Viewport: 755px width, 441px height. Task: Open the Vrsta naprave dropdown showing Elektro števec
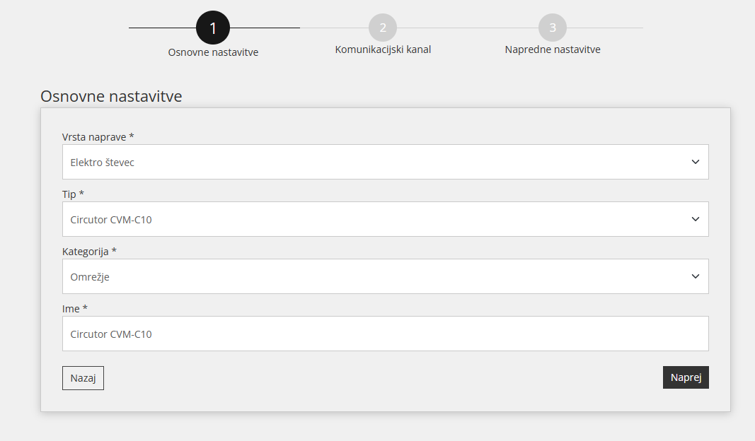(375, 163)
